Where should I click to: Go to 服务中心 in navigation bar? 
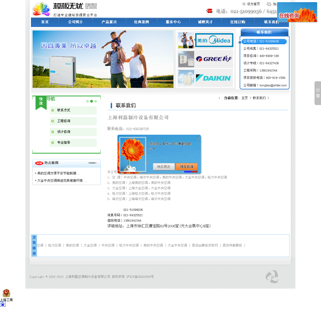tap(173, 22)
